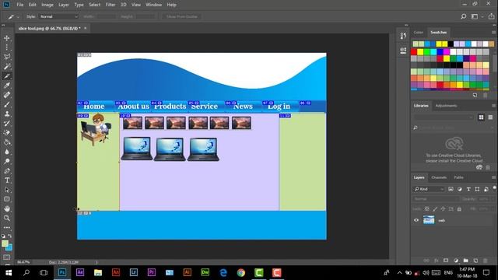Add a layer style with fx icon
This screenshot has width=498, height=280.
[x=436, y=261]
